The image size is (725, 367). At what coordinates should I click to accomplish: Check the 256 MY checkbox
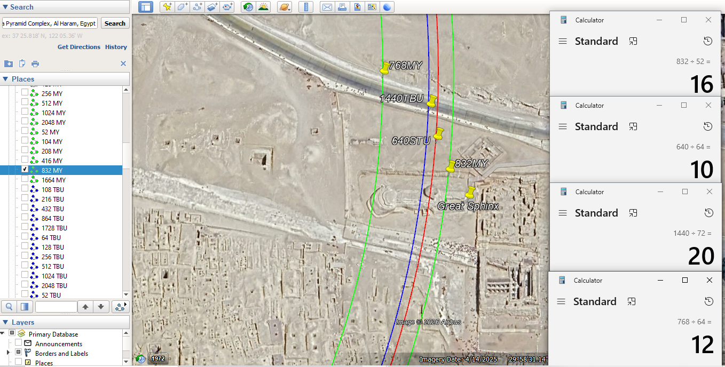coord(25,92)
